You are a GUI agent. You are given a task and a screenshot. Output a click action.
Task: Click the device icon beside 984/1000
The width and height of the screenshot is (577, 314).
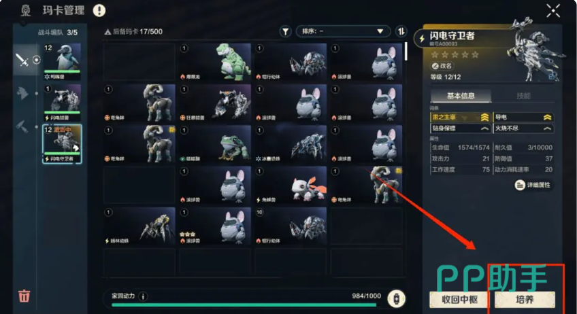tap(396, 298)
